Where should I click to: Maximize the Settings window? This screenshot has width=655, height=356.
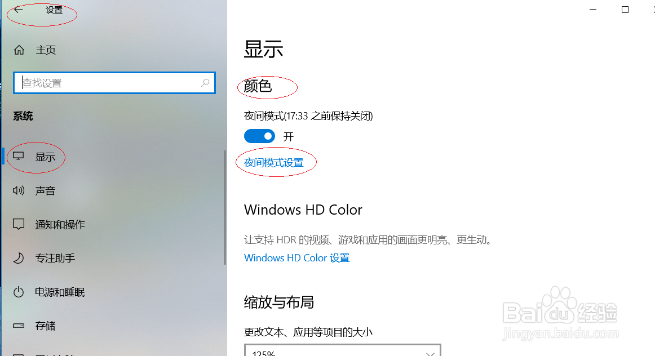click(x=625, y=10)
